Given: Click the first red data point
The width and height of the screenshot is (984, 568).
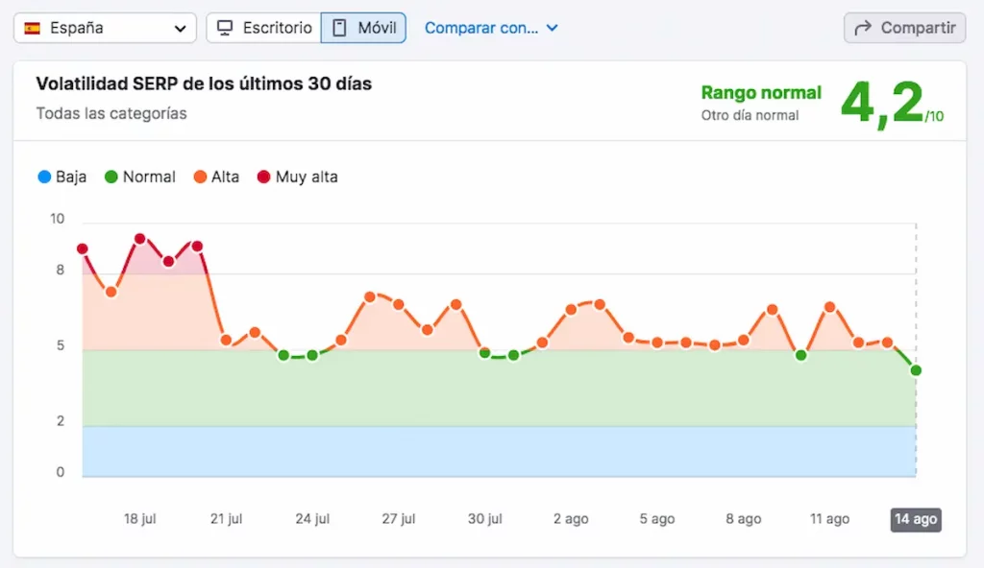Looking at the screenshot, I should pos(83,248).
